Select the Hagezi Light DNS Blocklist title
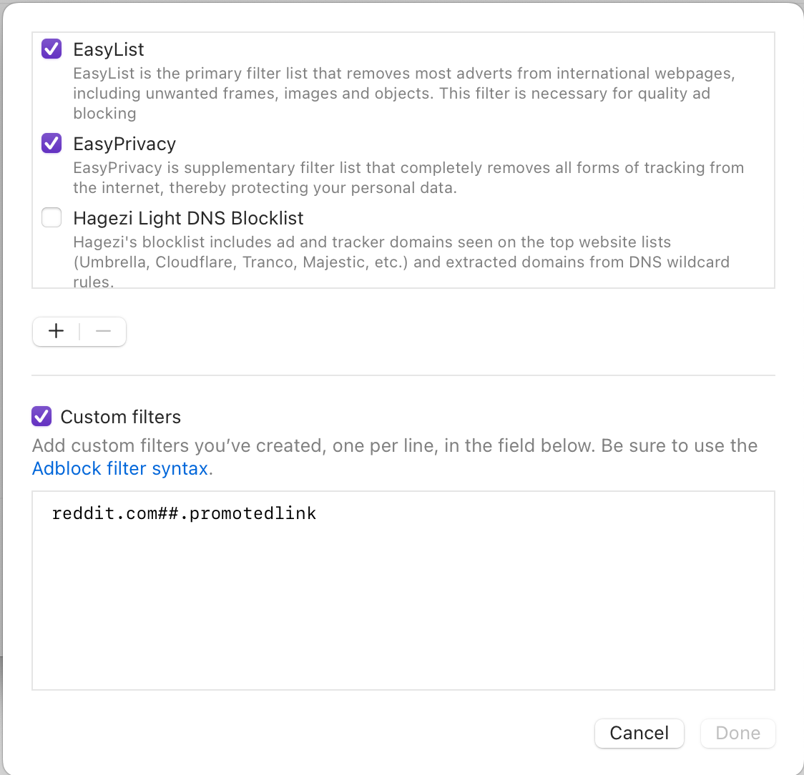804x775 pixels. [188, 218]
